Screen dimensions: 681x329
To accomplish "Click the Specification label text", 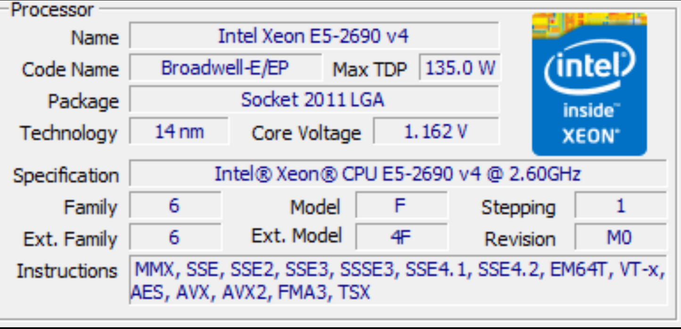I will [x=66, y=176].
